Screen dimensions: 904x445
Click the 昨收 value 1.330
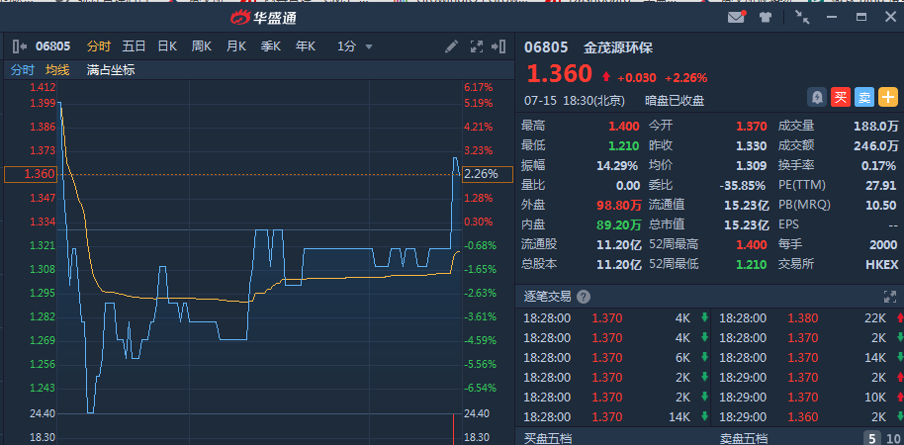(752, 145)
